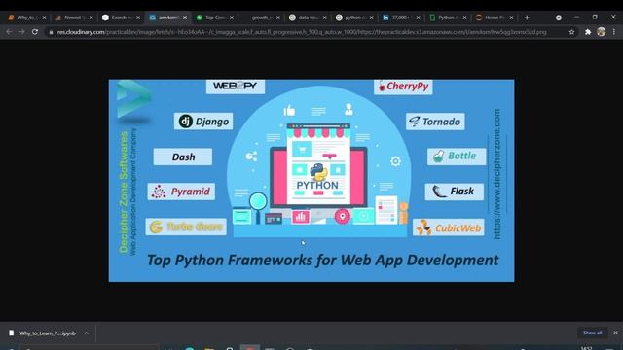
Task: Reload the current page
Action: (35, 32)
